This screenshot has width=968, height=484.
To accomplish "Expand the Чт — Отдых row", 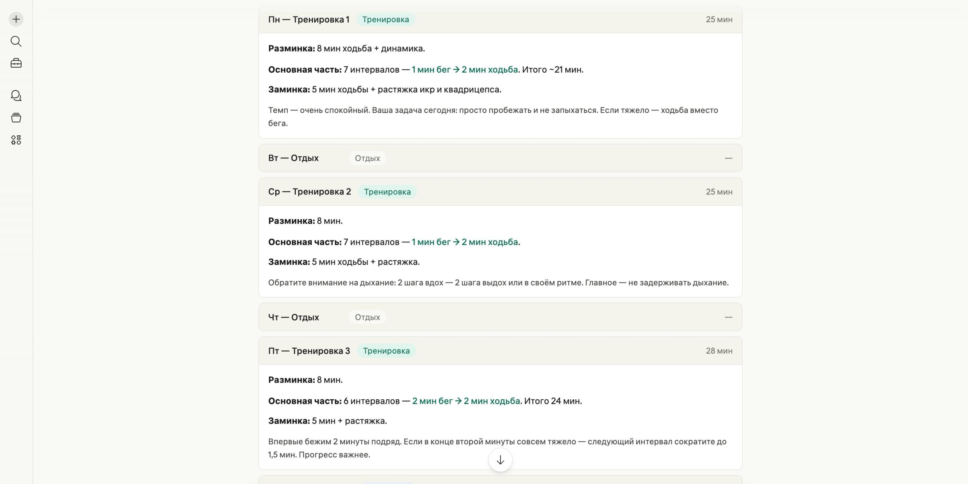I will [293, 317].
